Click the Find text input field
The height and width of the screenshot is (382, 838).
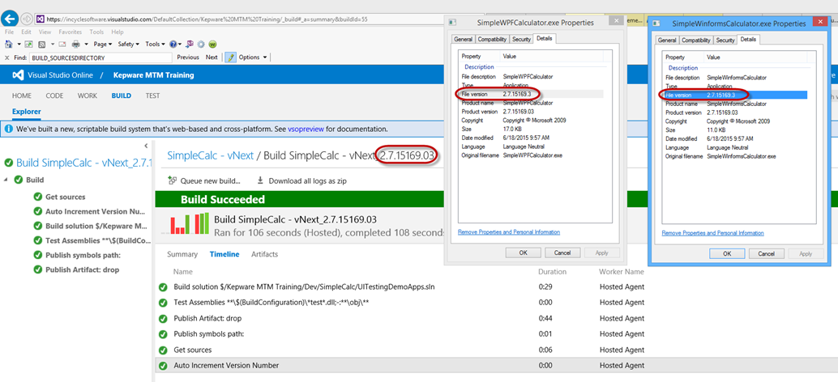click(x=100, y=57)
